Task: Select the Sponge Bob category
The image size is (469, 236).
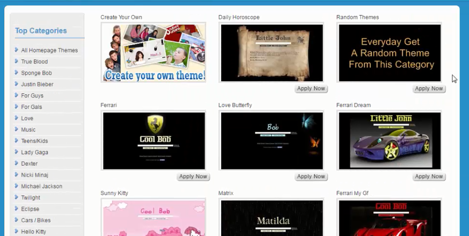Action: [x=37, y=73]
